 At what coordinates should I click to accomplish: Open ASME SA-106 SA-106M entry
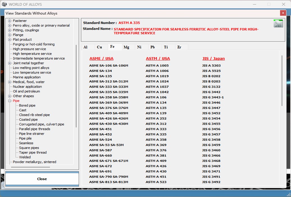(109, 65)
